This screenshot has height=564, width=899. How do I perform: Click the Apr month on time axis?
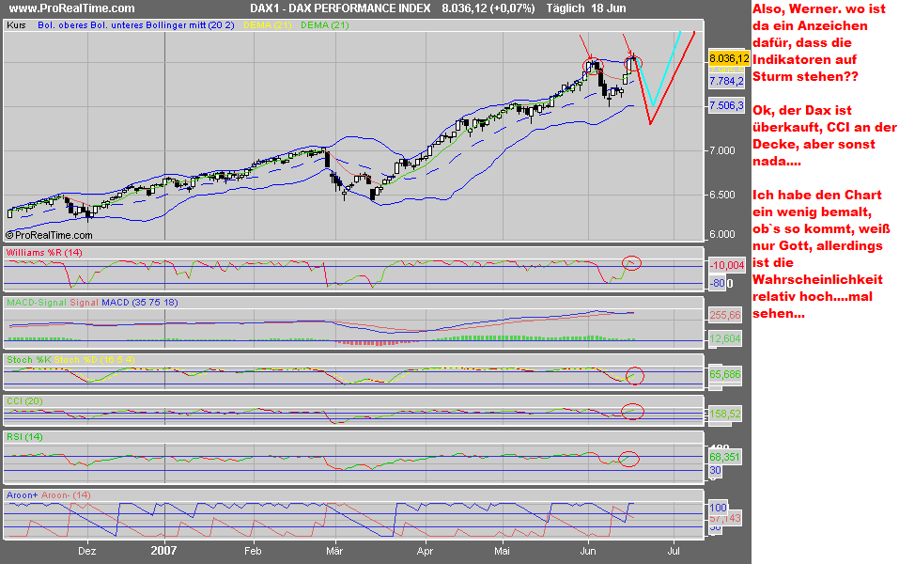coord(425,551)
